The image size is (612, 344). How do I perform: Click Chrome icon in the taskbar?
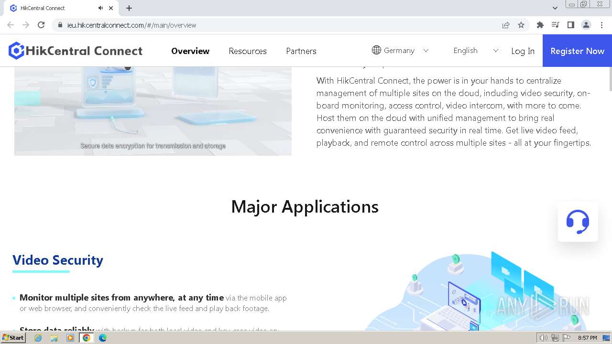[87, 337]
